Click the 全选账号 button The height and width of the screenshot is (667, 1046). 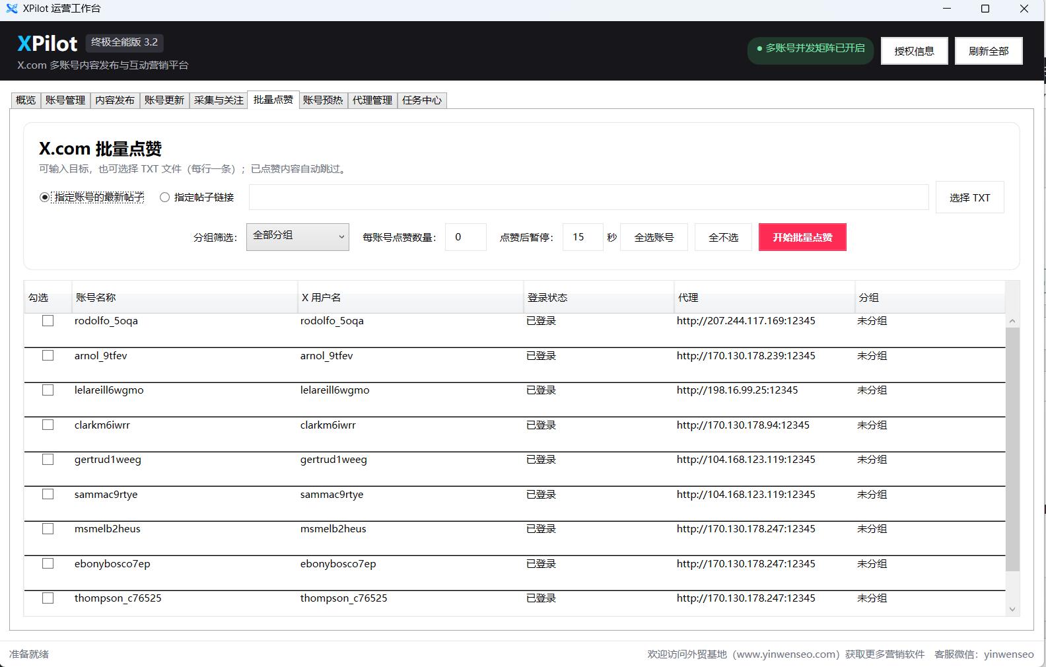tap(654, 237)
